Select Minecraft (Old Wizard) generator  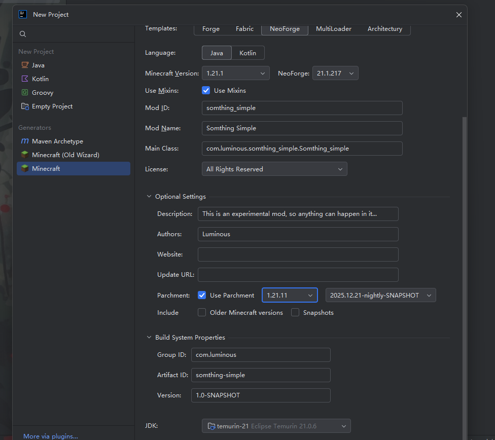click(25, 155)
